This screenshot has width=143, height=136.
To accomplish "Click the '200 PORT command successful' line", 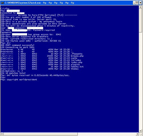I will click(x=17, y=45).
